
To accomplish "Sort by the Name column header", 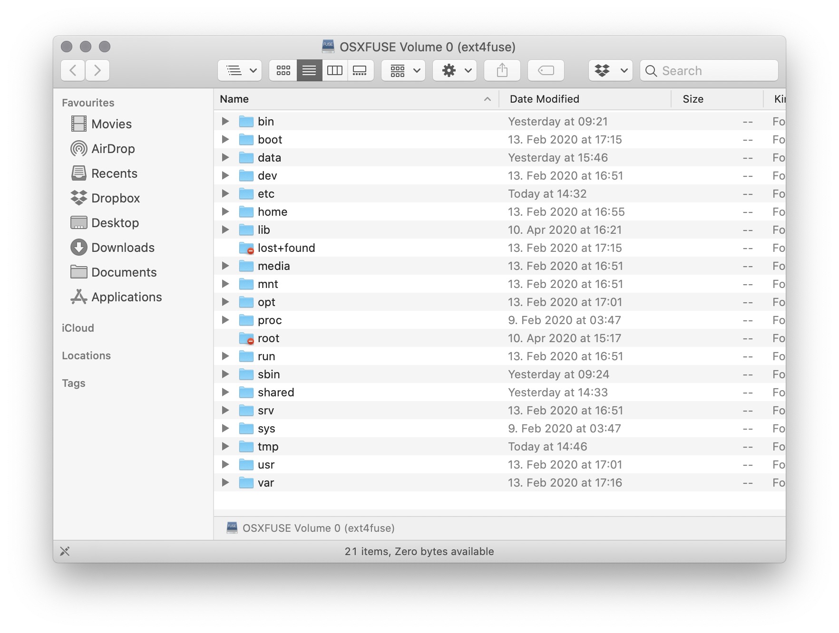I will pos(356,99).
